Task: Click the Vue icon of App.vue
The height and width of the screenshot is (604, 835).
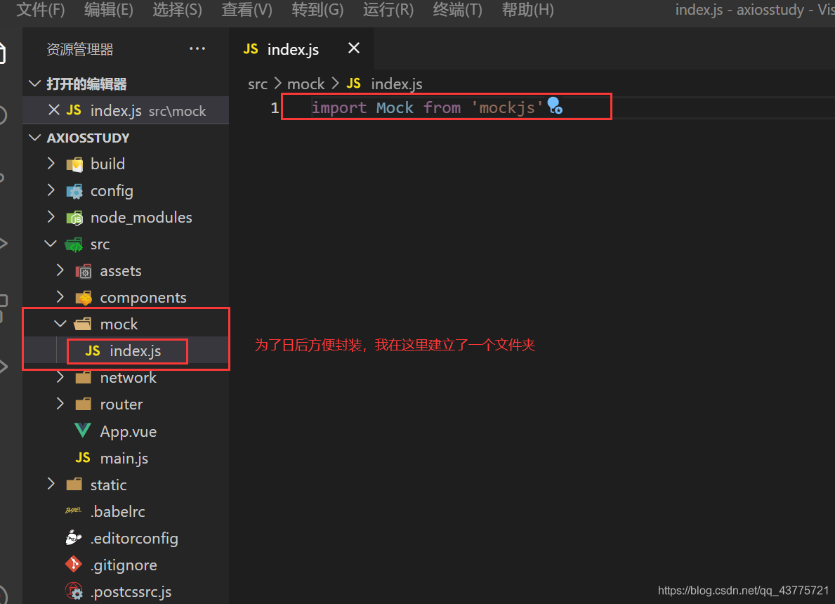Action: click(83, 431)
